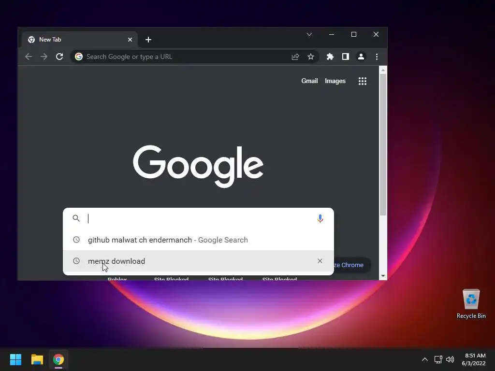
Task: Select the Recycle Bin desktop icon
Action: point(471,304)
